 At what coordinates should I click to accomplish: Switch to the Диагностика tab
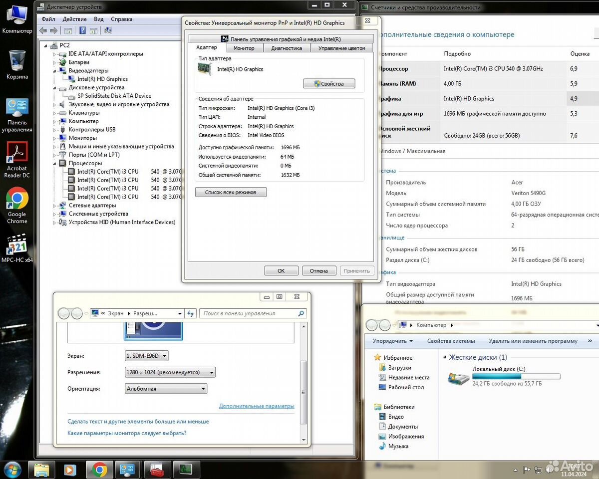287,48
